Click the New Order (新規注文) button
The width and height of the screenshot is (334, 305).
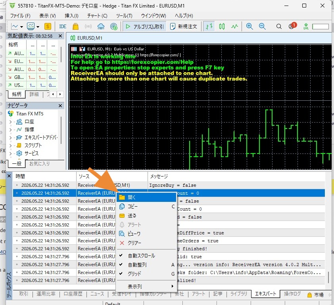coord(184,27)
